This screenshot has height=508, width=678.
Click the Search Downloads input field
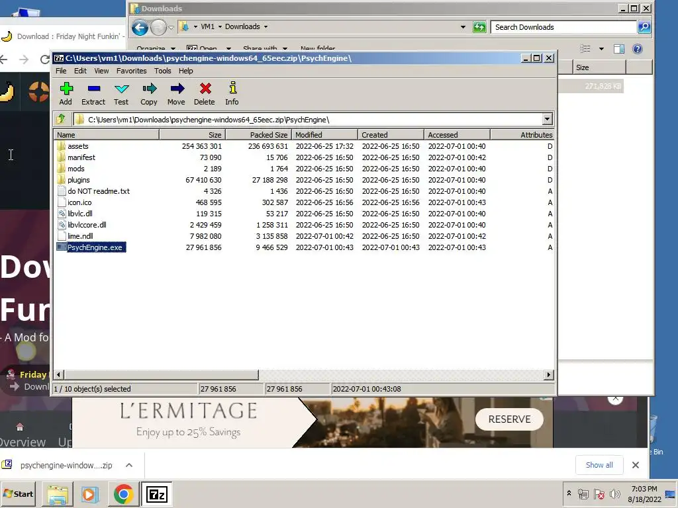coord(563,26)
